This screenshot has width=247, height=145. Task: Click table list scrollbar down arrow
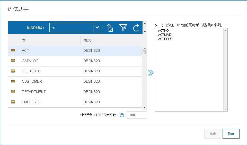pyautogui.click(x=145, y=108)
